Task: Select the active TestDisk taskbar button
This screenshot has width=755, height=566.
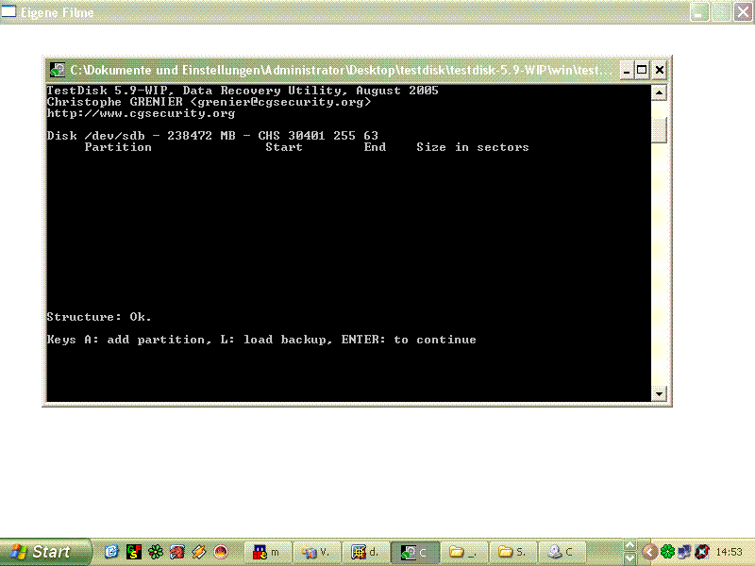Action: coord(415,552)
